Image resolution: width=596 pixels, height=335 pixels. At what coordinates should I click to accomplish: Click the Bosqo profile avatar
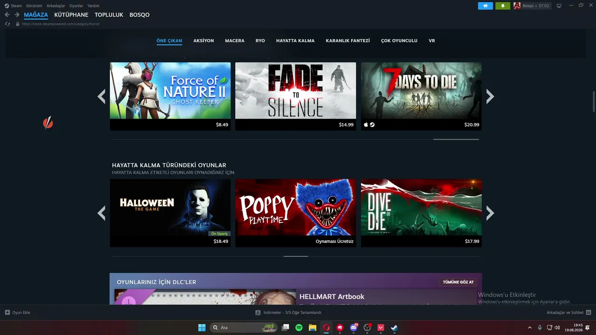pyautogui.click(x=517, y=6)
